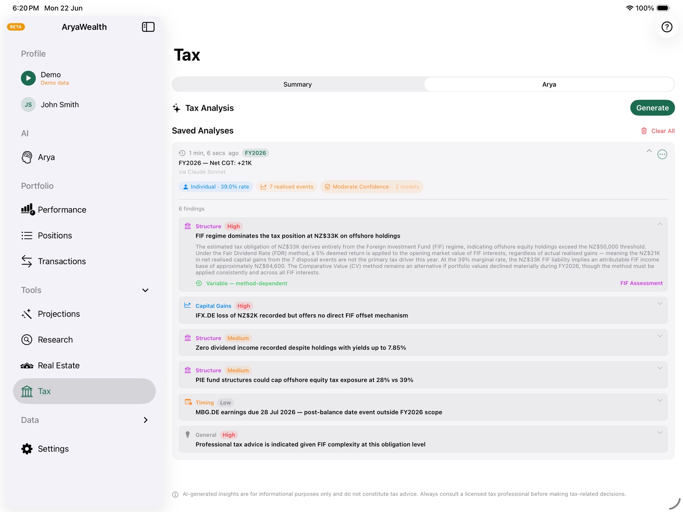Viewport: 683px width, 512px height.
Task: Select the John Smith profile
Action: click(84, 105)
